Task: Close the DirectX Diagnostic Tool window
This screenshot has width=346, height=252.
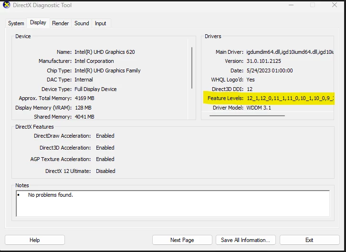Action: pyautogui.click(x=335, y=5)
